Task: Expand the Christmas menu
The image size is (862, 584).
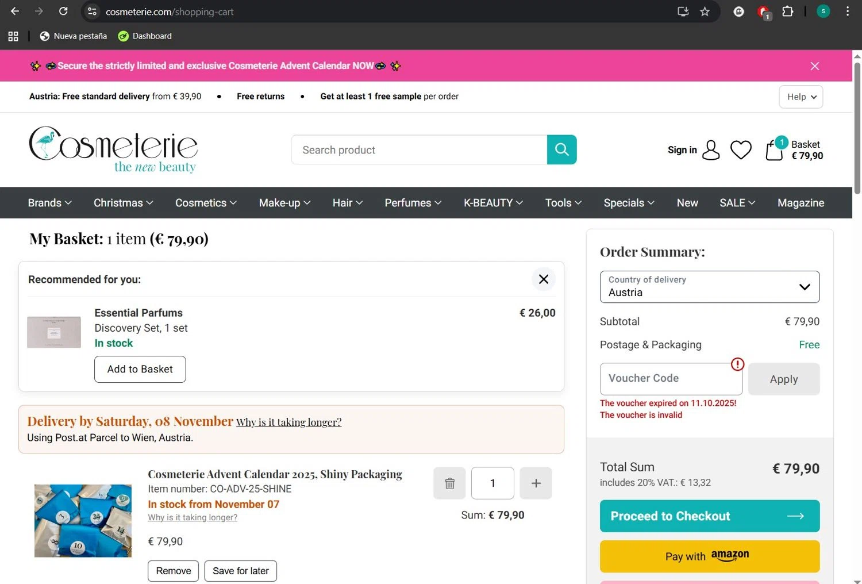Action: [x=124, y=203]
